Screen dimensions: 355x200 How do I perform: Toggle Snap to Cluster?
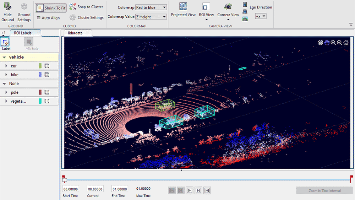(86, 7)
